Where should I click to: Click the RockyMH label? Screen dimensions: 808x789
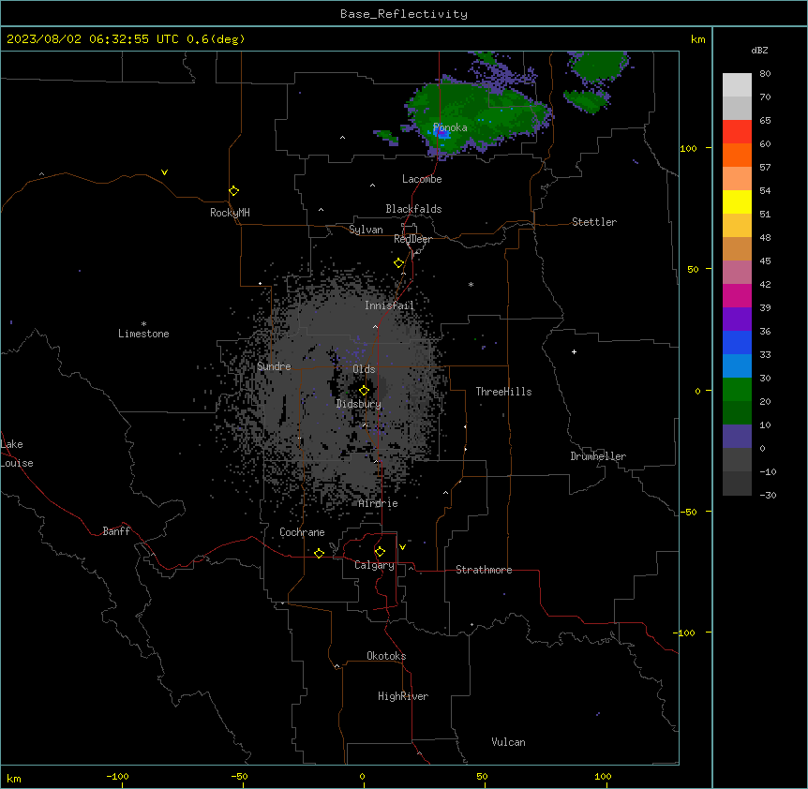tap(230, 213)
